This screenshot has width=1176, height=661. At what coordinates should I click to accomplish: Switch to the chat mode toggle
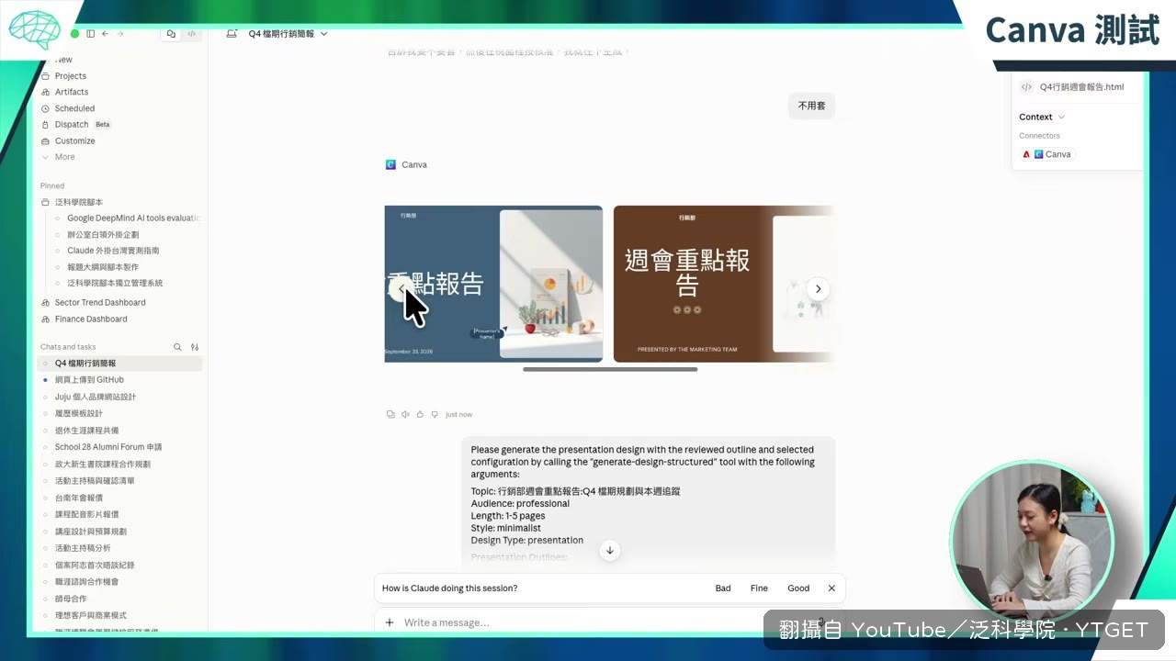(171, 34)
